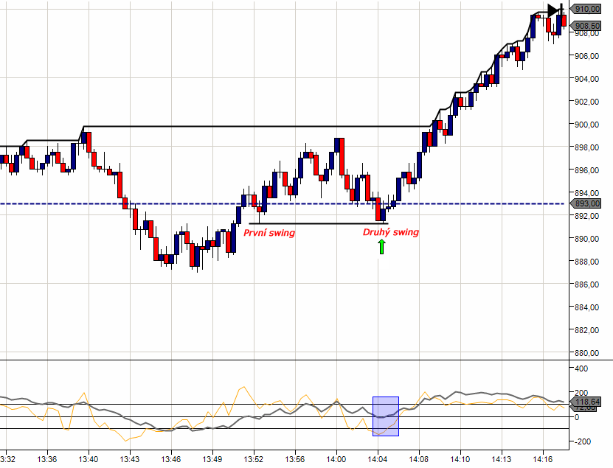Select the 893,00 dashed-line price tag
The height and width of the screenshot is (468, 613).
(x=586, y=203)
